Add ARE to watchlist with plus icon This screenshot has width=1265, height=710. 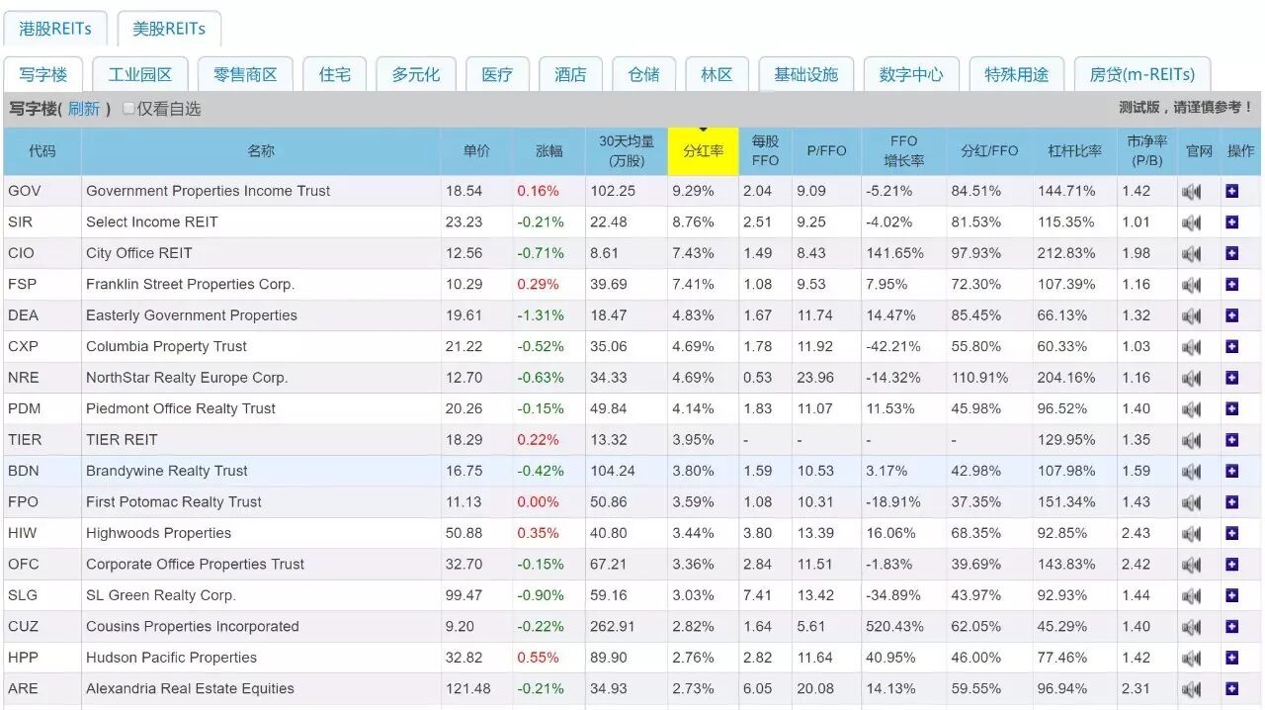[x=1231, y=690]
